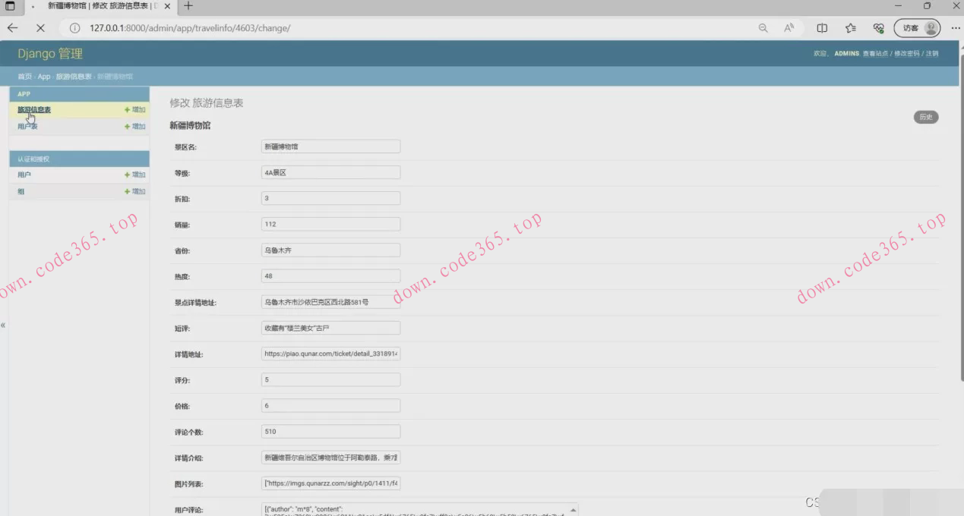Click the 详情地址 URL input field
Image resolution: width=964 pixels, height=516 pixels.
click(330, 354)
